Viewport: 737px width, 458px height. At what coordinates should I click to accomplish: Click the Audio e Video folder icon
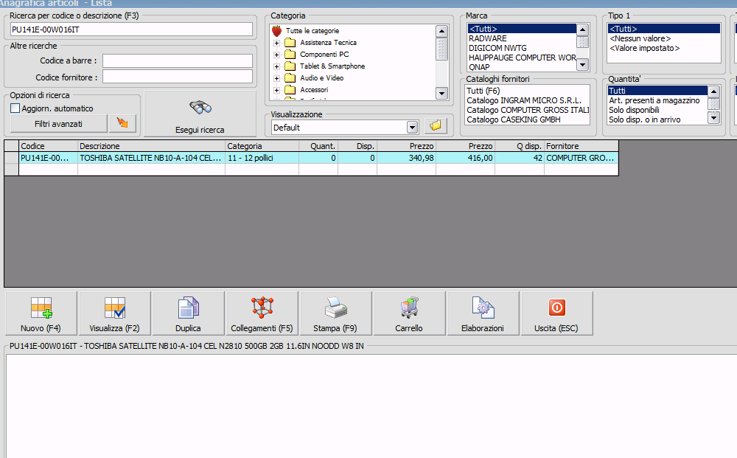pyautogui.click(x=290, y=77)
